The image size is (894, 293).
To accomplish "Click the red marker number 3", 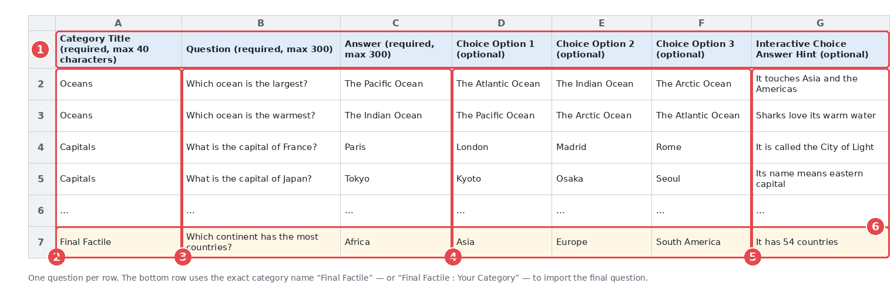I will point(183,257).
